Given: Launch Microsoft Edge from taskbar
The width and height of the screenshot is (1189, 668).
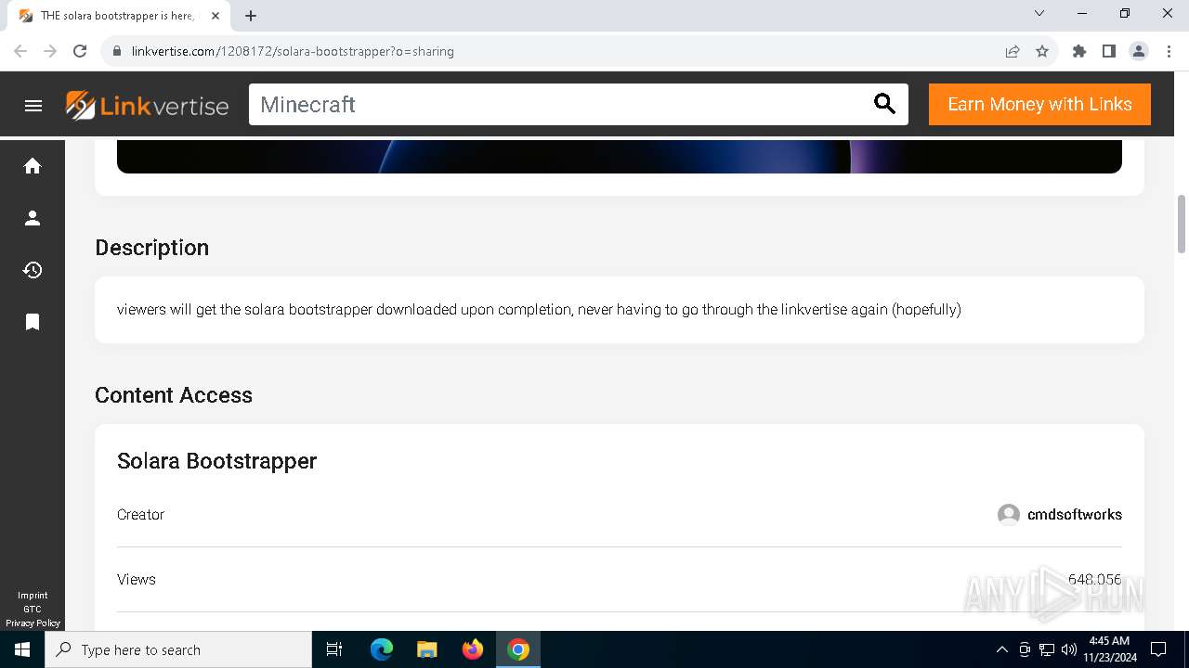Looking at the screenshot, I should tap(382, 649).
